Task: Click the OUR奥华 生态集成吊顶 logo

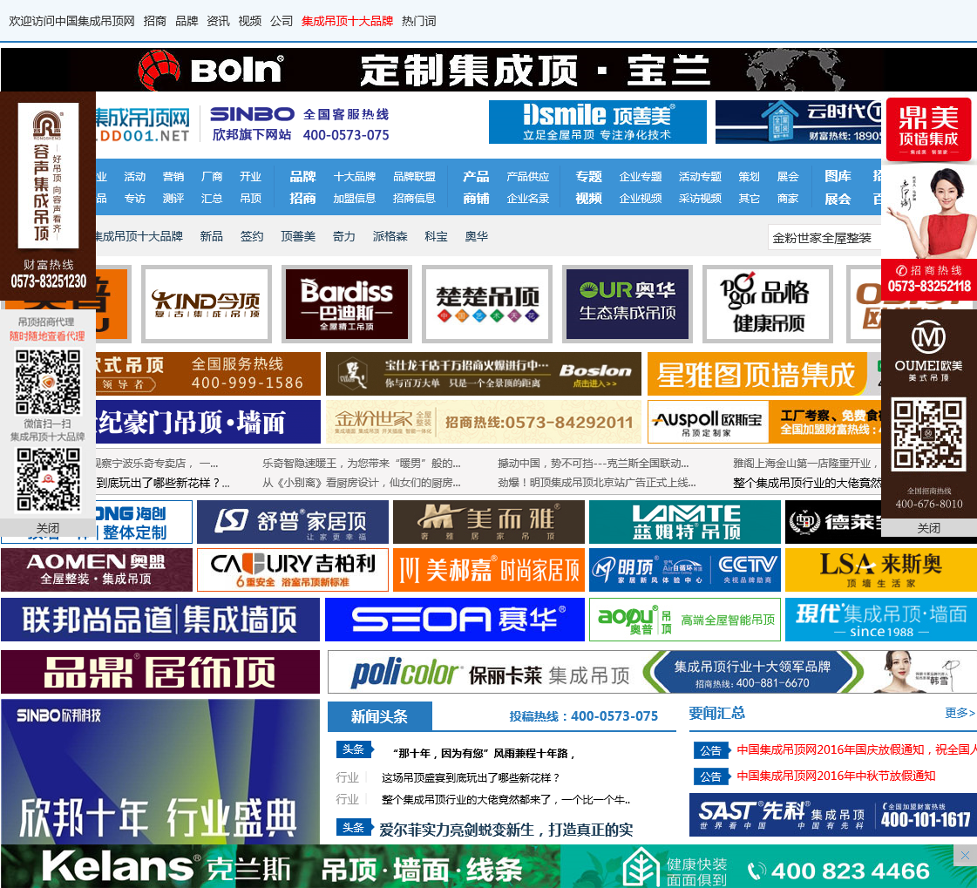Action: (x=628, y=304)
